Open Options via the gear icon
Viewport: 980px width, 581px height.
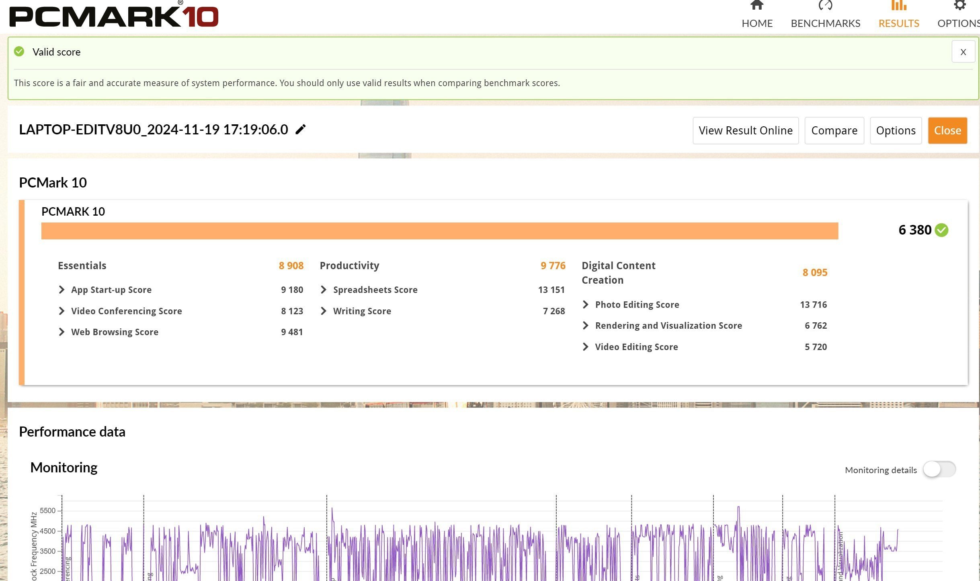[x=959, y=6]
